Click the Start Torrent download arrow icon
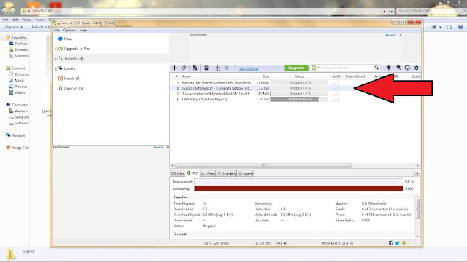The height and width of the screenshot is (262, 467). (x=217, y=68)
